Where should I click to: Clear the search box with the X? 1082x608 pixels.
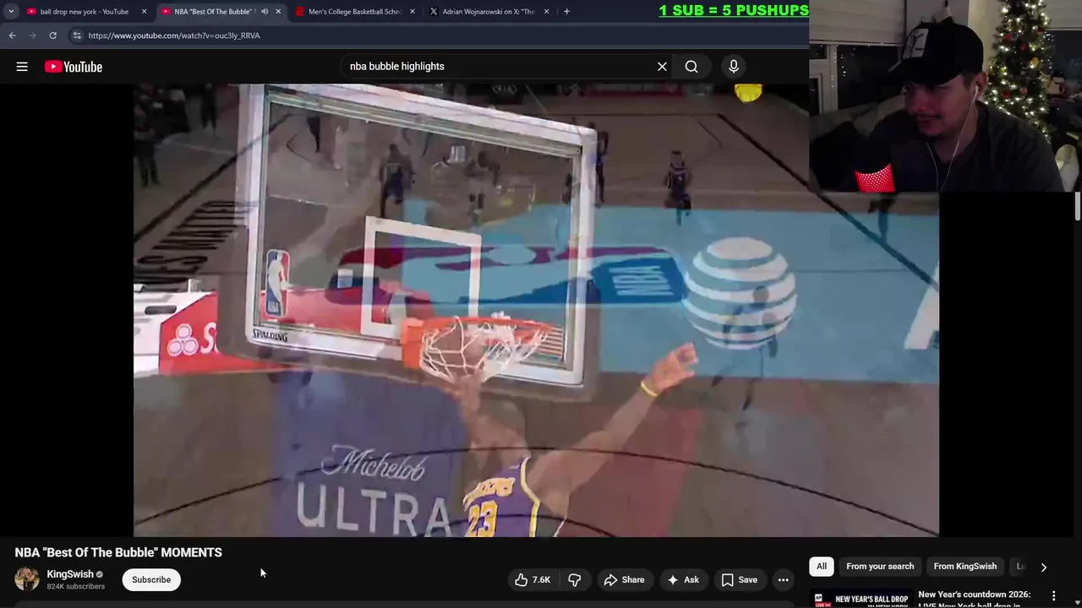(662, 67)
